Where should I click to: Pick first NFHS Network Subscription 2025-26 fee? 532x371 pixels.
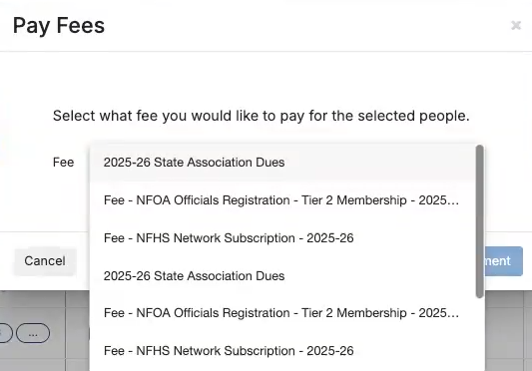282,238
